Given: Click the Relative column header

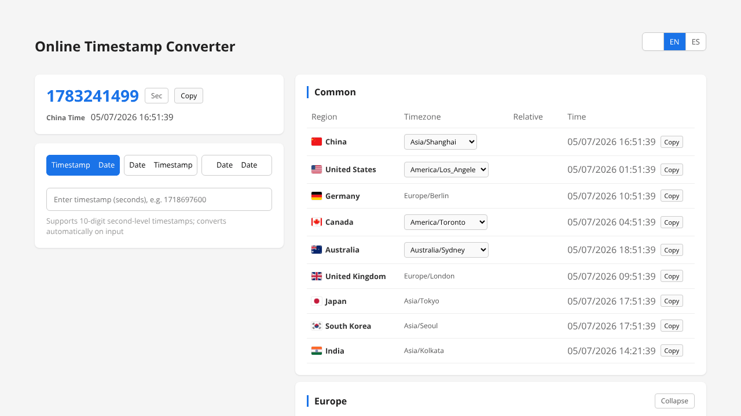Looking at the screenshot, I should [x=528, y=117].
